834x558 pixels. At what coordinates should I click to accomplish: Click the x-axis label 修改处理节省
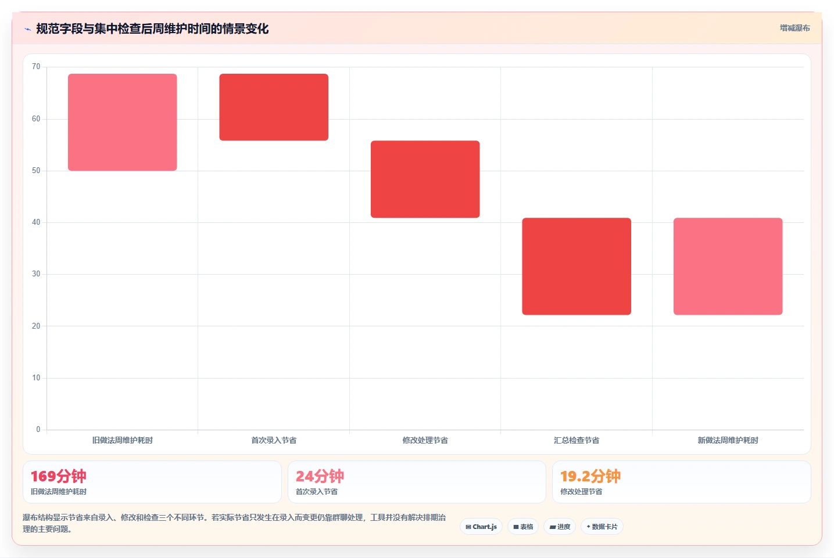click(425, 440)
